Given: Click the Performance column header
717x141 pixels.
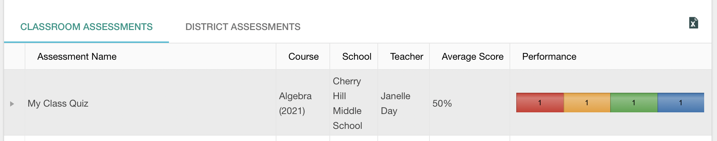Looking at the screenshot, I should [x=549, y=56].
